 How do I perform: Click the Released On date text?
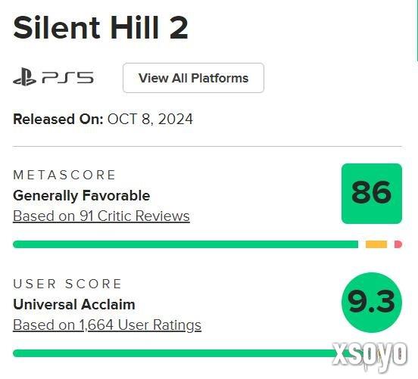click(103, 119)
